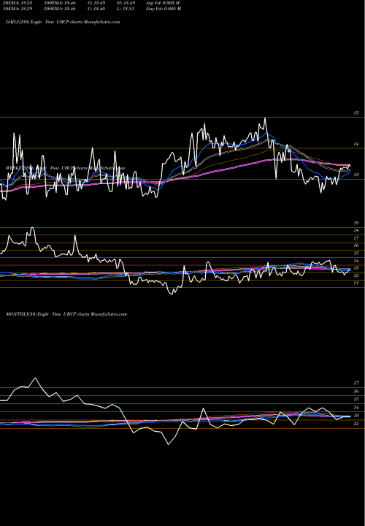The image size is (365, 526).
Task: Click the 15 price label on daily chart
Action: (356, 113)
